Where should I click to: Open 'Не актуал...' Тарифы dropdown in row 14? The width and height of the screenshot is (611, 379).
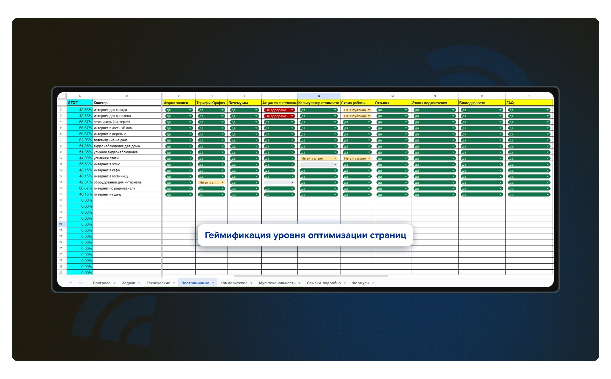tap(222, 183)
